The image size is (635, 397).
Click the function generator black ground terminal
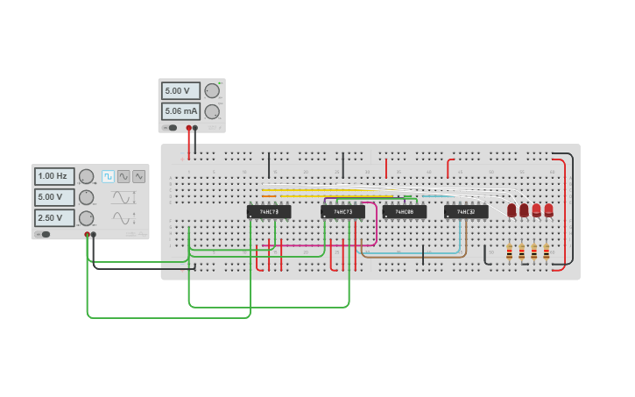(94, 234)
